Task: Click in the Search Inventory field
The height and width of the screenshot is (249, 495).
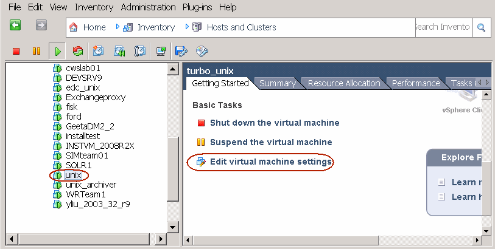Action: [x=441, y=27]
